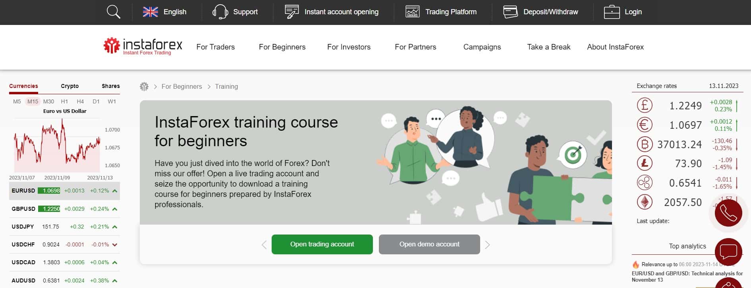Click the Trading Platform chart icon

click(x=412, y=12)
